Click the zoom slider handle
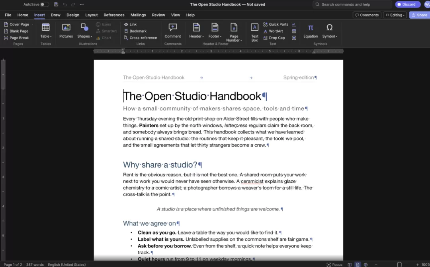Screen dimensions: 430x267 pyautogui.click(x=400, y=265)
